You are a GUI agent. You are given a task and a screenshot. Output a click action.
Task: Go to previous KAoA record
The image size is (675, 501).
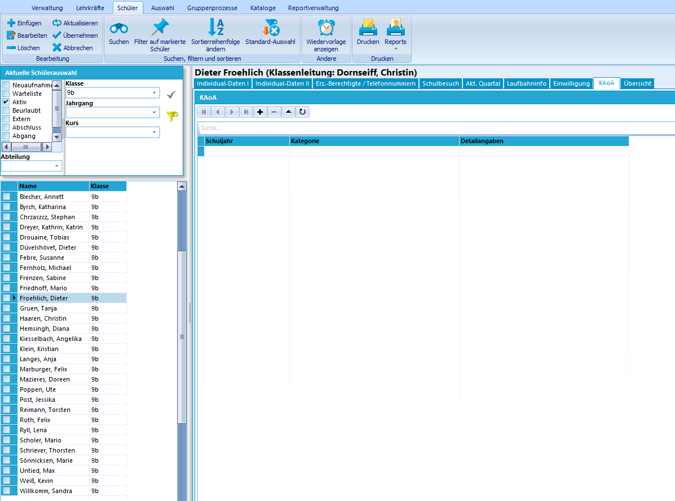[x=218, y=112]
